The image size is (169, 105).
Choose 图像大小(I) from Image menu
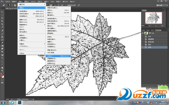point(32,20)
